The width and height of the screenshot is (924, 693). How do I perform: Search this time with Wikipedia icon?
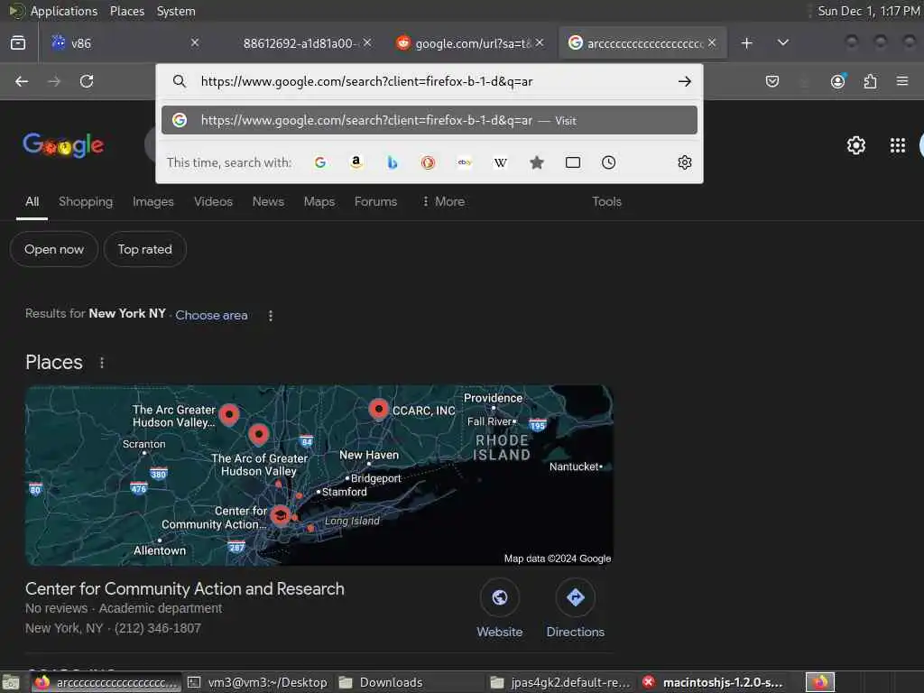coord(500,162)
